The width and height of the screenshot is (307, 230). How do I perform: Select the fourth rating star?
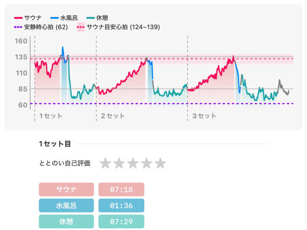click(147, 163)
